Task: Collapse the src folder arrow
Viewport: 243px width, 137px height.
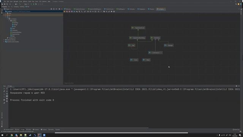Action: 6,17
